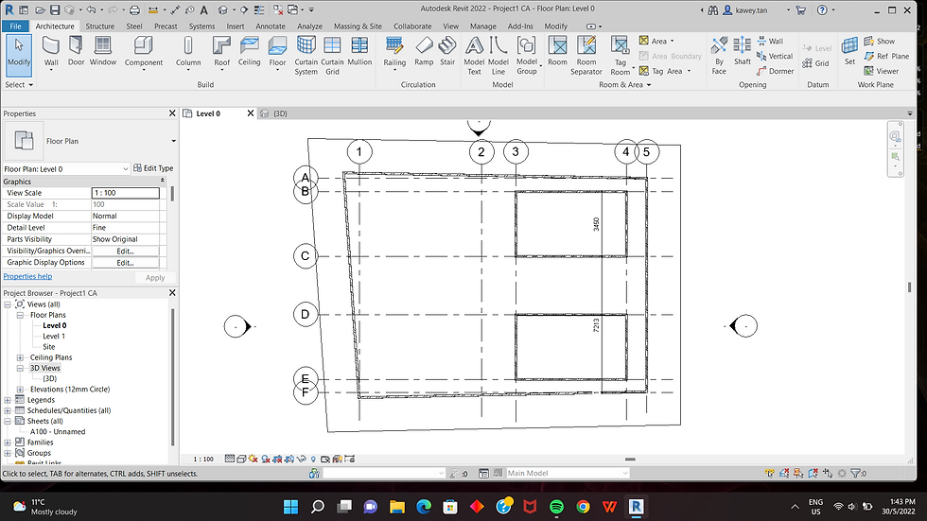The width and height of the screenshot is (927, 521).
Task: Collapse the Graphics properties section
Action: [x=163, y=181]
